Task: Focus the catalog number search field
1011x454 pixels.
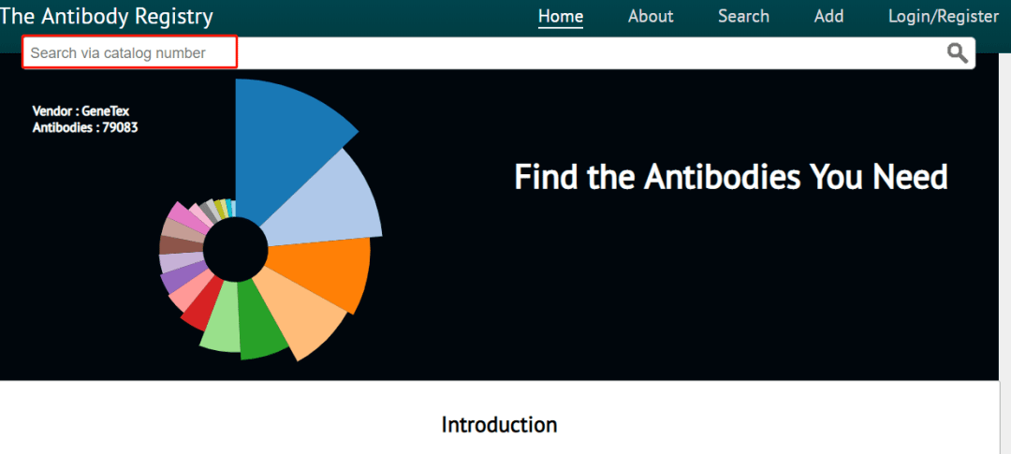Action: (x=130, y=53)
